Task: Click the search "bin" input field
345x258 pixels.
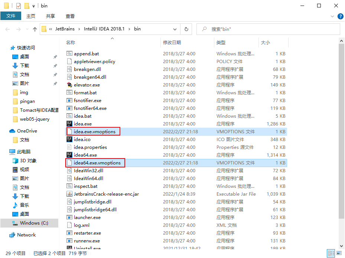Action: (x=268, y=29)
